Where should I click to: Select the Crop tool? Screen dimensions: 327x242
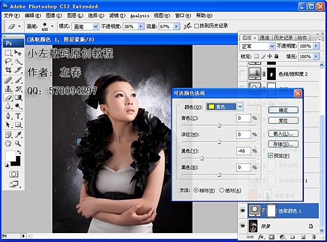click(8, 70)
